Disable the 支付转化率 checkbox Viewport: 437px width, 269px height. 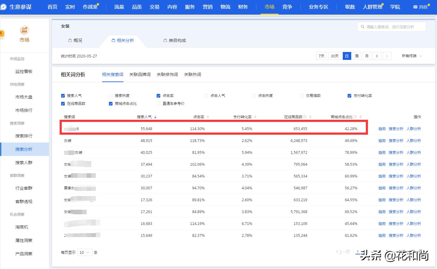349,95
